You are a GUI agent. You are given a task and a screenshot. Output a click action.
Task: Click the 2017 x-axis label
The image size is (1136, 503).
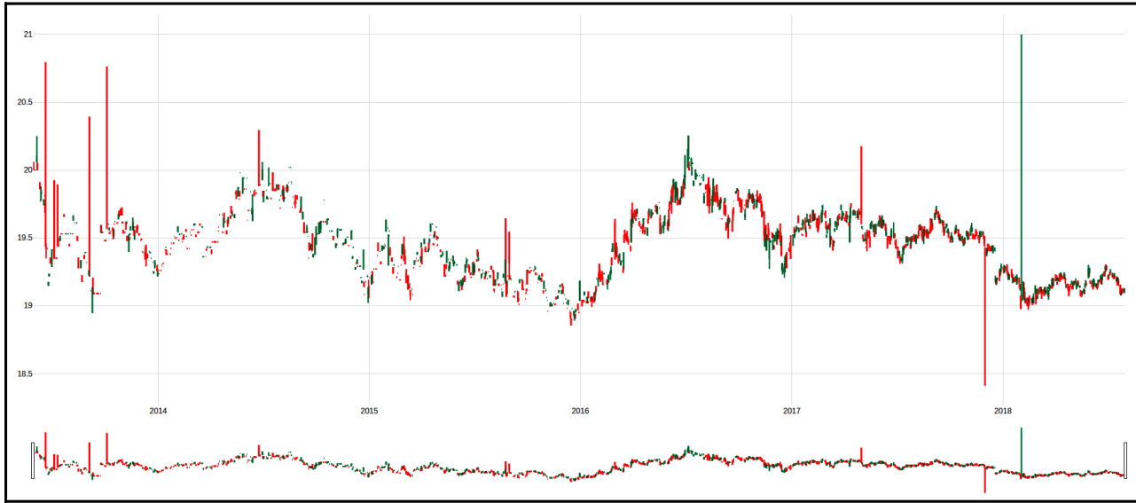792,411
